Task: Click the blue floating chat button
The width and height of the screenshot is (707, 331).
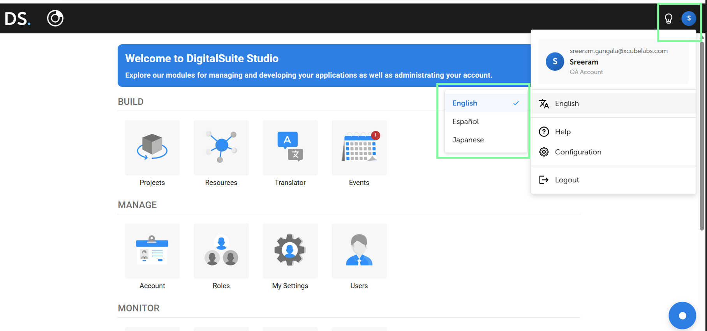Action: coord(682,315)
